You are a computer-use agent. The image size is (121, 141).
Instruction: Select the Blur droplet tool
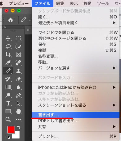[18, 87]
